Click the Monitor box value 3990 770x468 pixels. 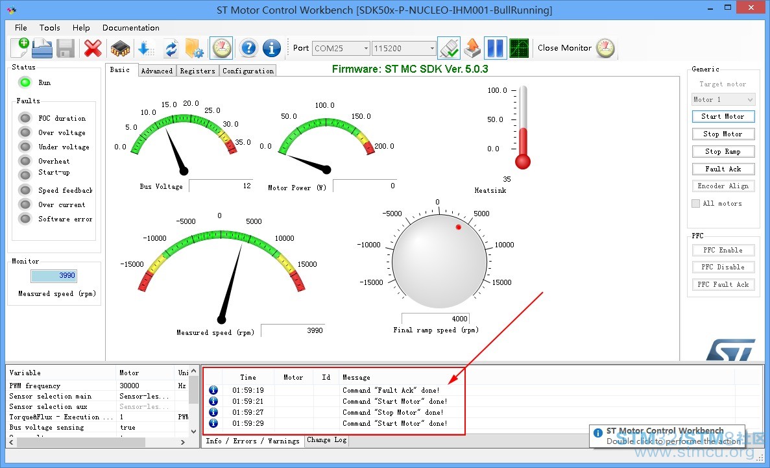click(x=54, y=275)
